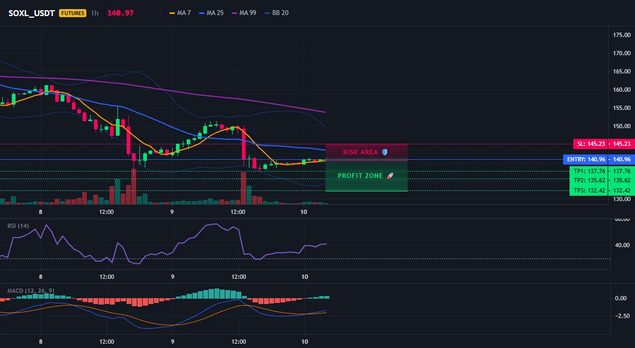This screenshot has width=635, height=348.
Task: Toggle the MA 25 legend entry
Action: [x=211, y=13]
